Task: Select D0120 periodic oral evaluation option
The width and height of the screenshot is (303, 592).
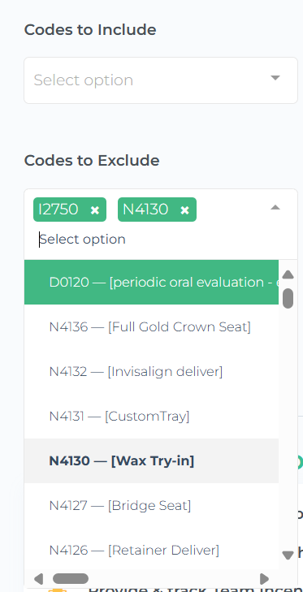Action: pos(151,282)
